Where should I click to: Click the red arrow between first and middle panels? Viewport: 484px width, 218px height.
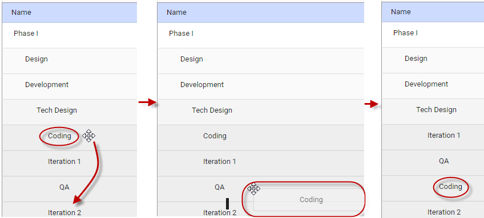click(x=148, y=102)
